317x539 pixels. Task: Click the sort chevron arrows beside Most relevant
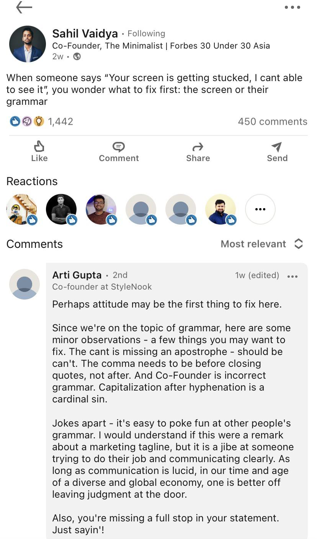299,244
